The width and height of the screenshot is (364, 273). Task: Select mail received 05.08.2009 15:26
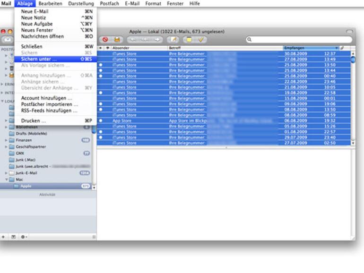224,126
